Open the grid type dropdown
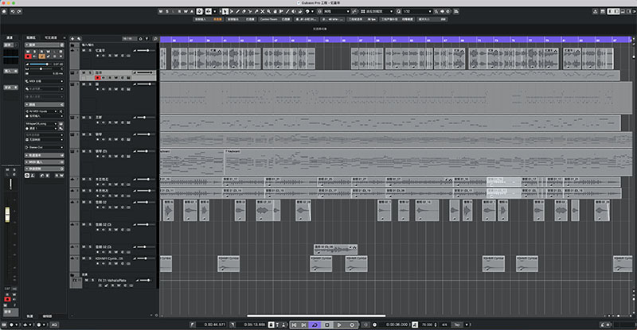 [x=377, y=11]
